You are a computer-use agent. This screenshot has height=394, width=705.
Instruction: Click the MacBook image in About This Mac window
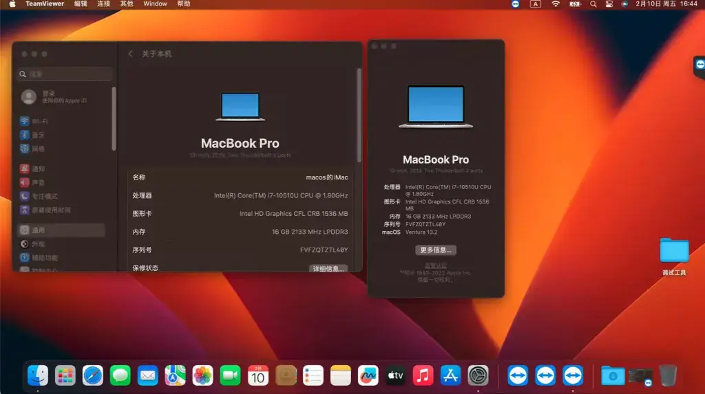point(436,107)
